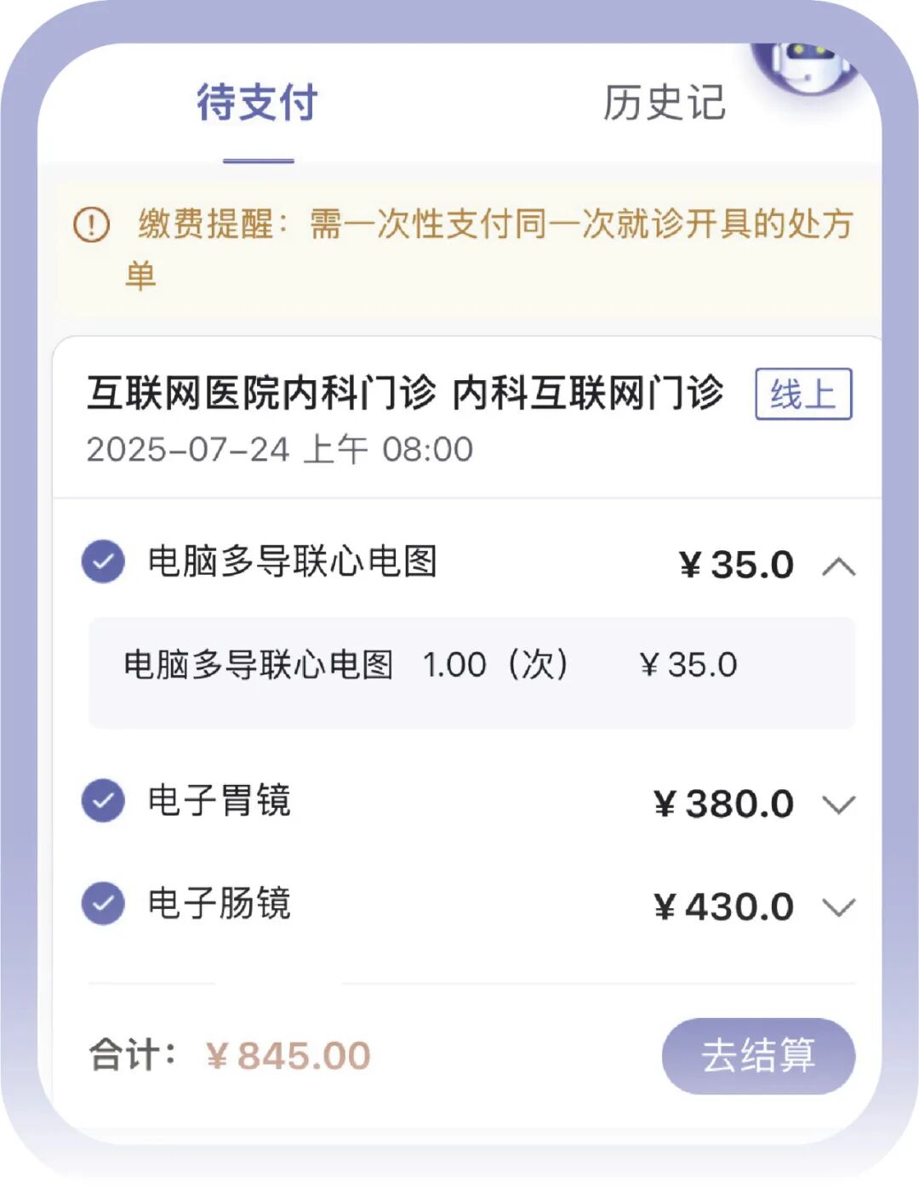Switch to the 待支付 tab

(x=257, y=104)
